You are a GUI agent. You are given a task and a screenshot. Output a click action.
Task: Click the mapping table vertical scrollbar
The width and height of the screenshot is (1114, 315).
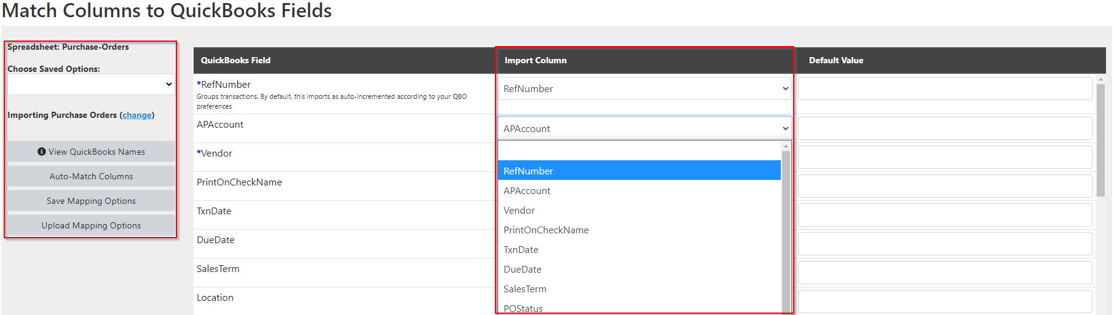[1100, 140]
